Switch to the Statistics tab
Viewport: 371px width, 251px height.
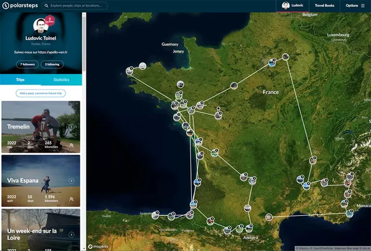coord(61,80)
